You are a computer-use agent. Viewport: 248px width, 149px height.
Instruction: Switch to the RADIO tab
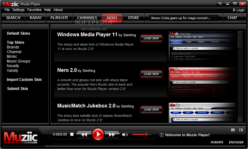(x=35, y=18)
